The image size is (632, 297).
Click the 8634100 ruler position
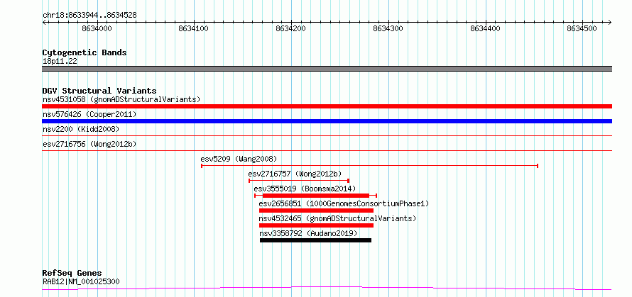point(194,28)
